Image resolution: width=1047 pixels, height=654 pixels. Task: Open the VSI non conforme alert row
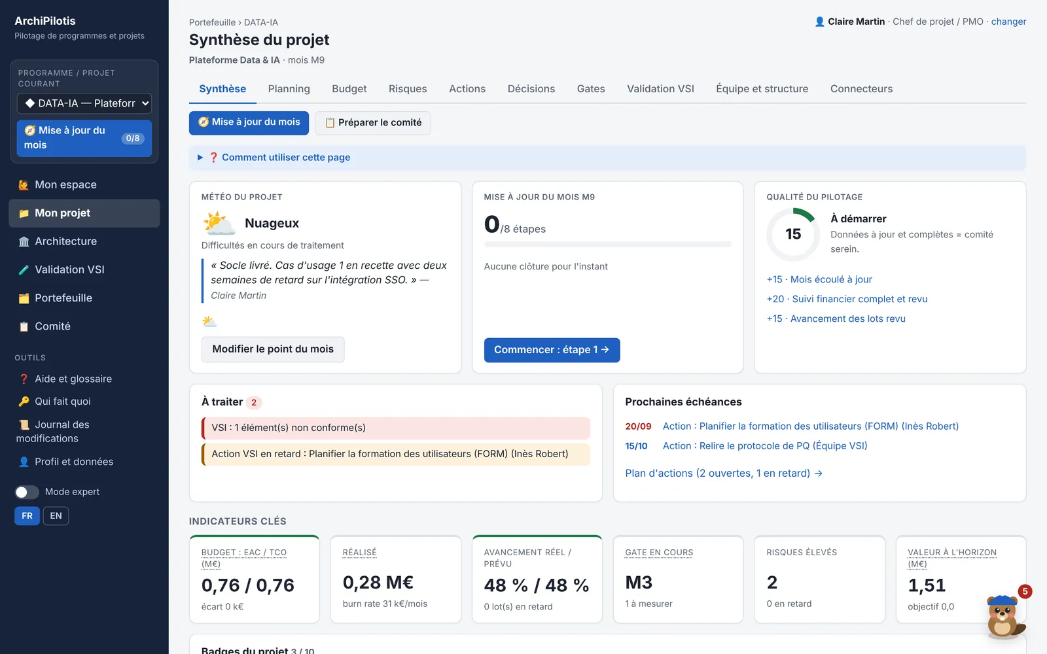coord(396,428)
